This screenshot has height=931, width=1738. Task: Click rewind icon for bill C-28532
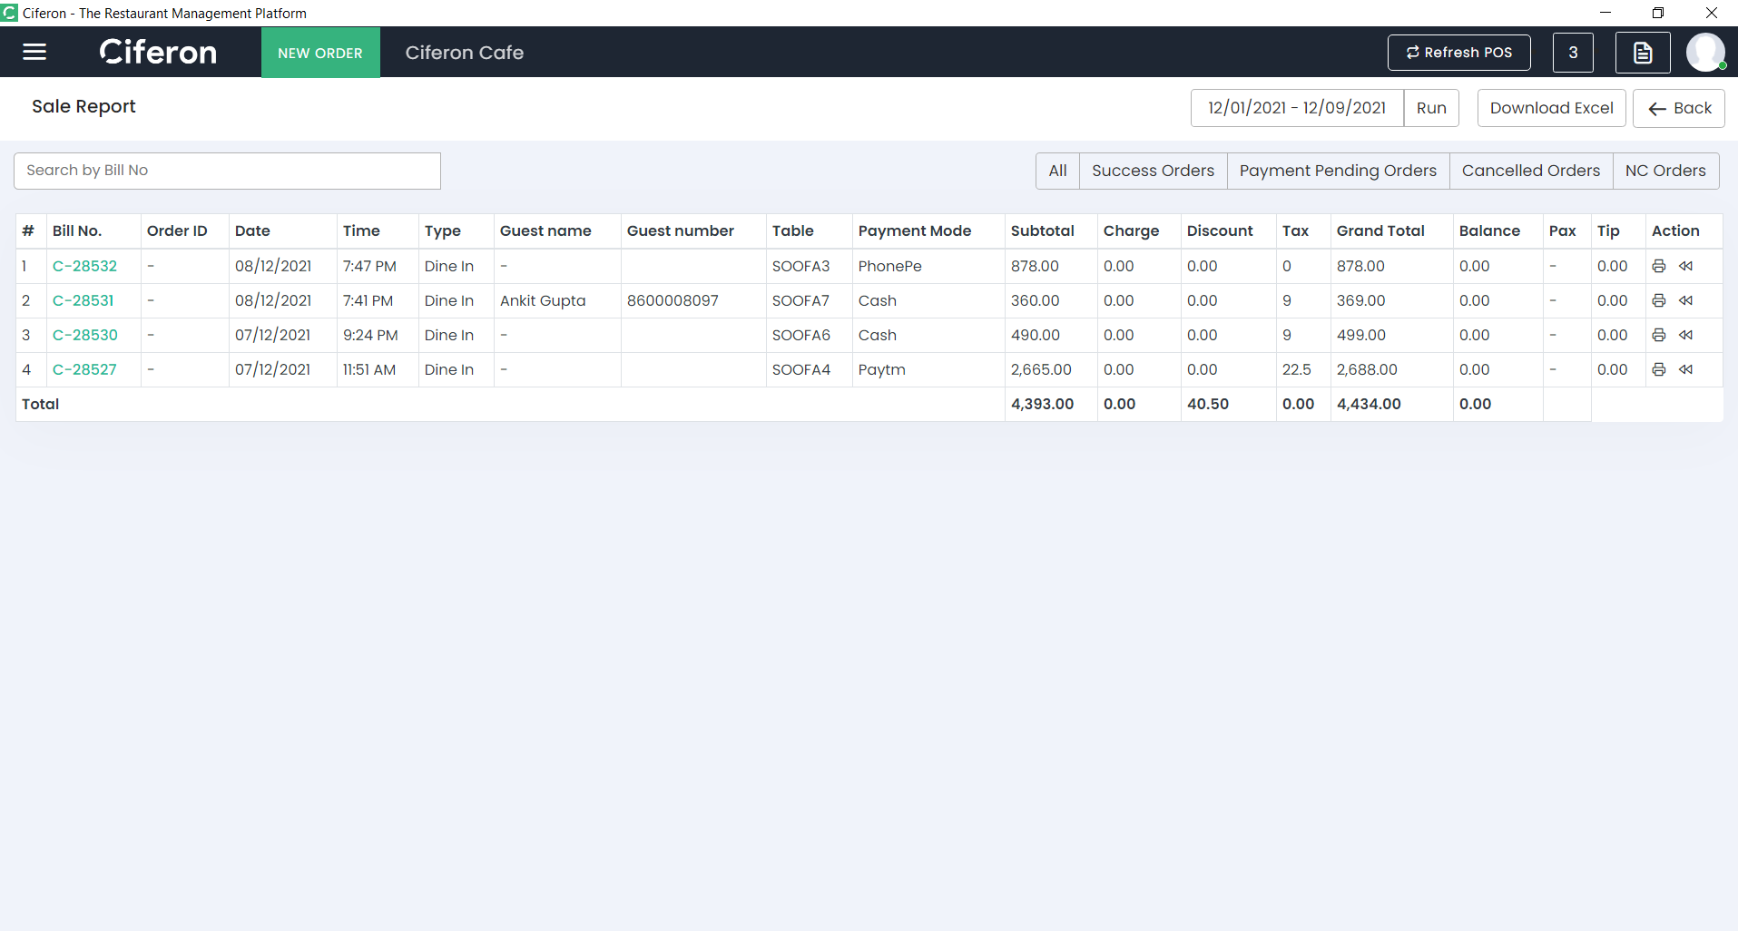1685,266
